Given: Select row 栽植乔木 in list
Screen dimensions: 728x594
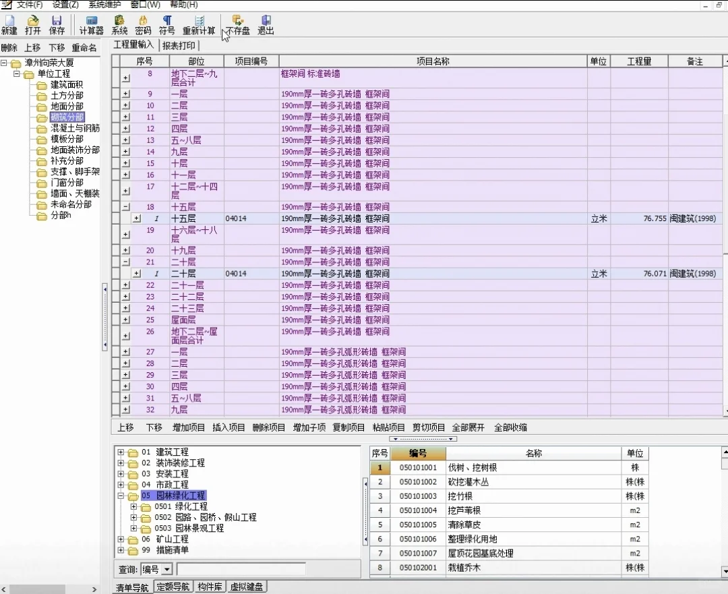Looking at the screenshot, I should click(508, 568).
